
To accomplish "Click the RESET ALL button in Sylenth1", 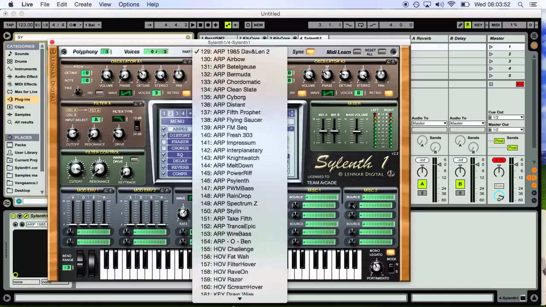I will click(x=382, y=52).
